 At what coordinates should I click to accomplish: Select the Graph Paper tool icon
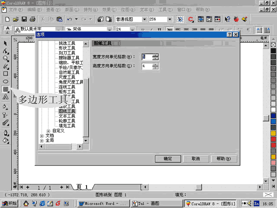pos(6,89)
